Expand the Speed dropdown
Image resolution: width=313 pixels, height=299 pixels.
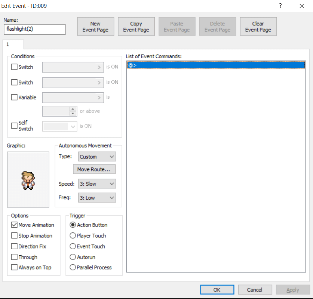97,184
